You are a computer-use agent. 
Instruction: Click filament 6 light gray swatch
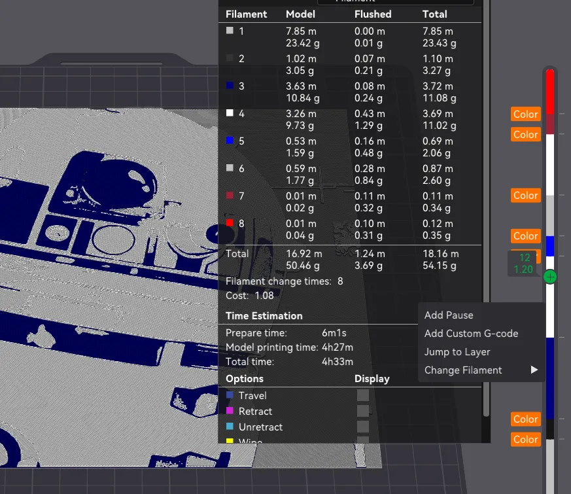click(x=230, y=168)
